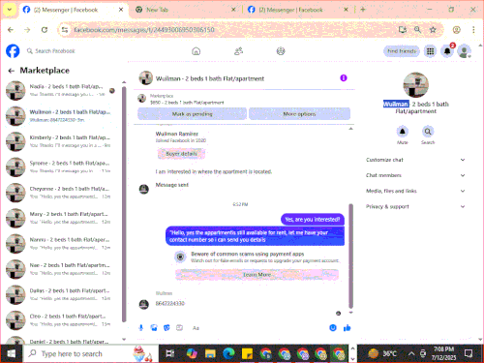Send a thumbs up like
This screenshot has height=363, width=484.
(348, 328)
